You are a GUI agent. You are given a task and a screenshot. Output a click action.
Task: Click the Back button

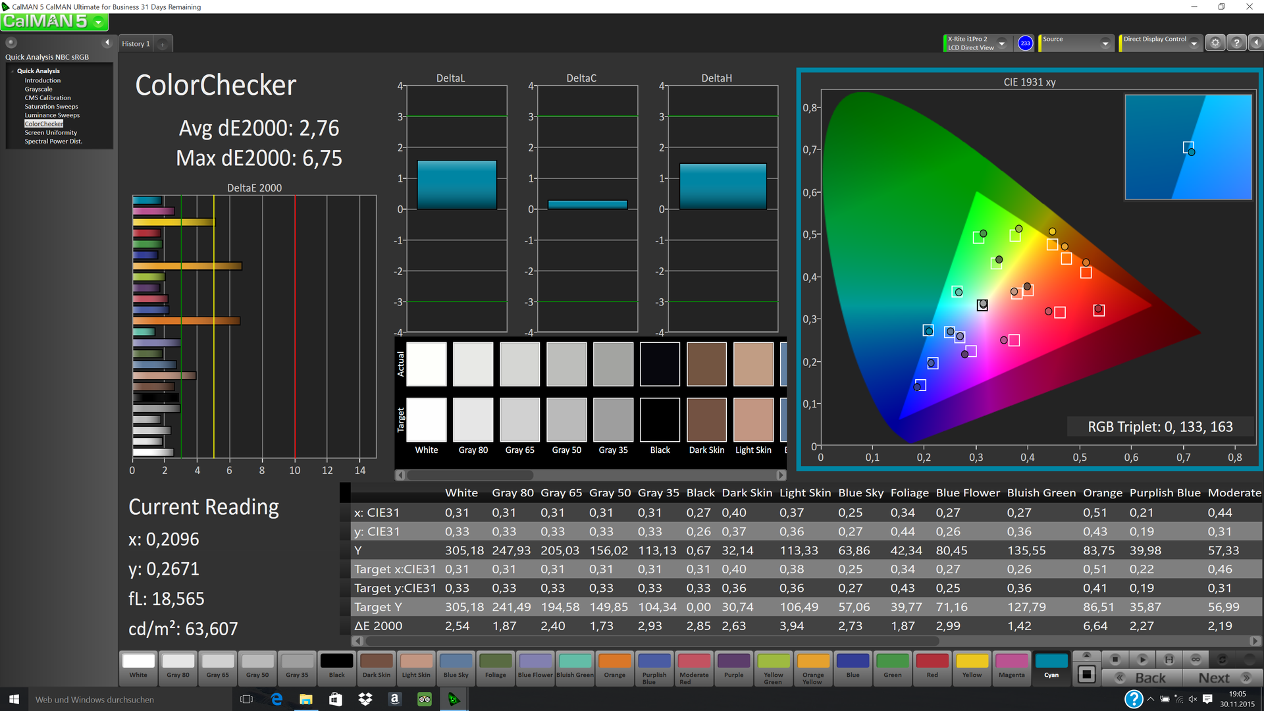[x=1142, y=678]
